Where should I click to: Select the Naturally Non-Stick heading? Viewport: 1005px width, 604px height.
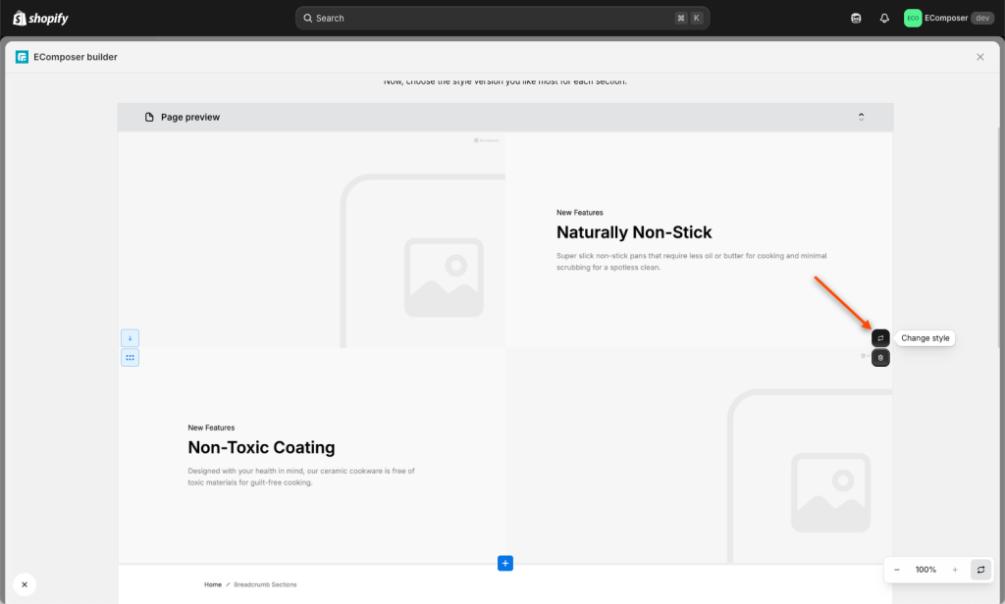click(634, 232)
